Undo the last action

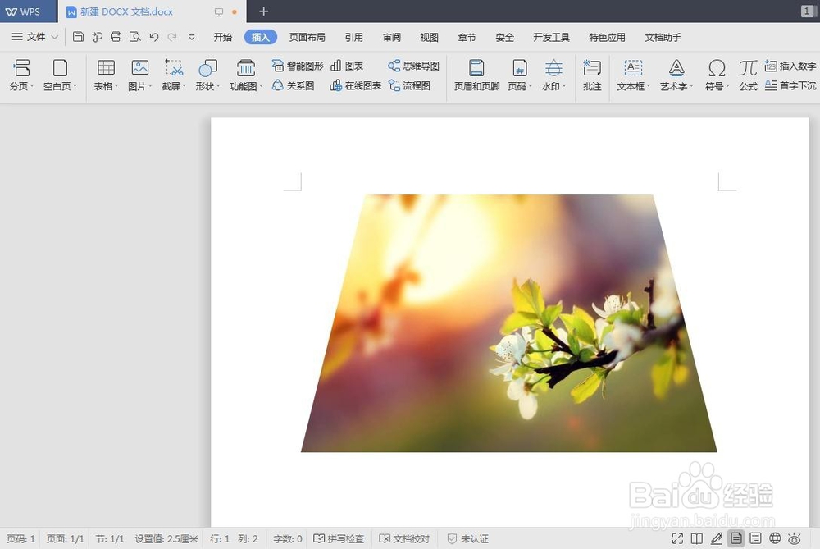coord(154,37)
